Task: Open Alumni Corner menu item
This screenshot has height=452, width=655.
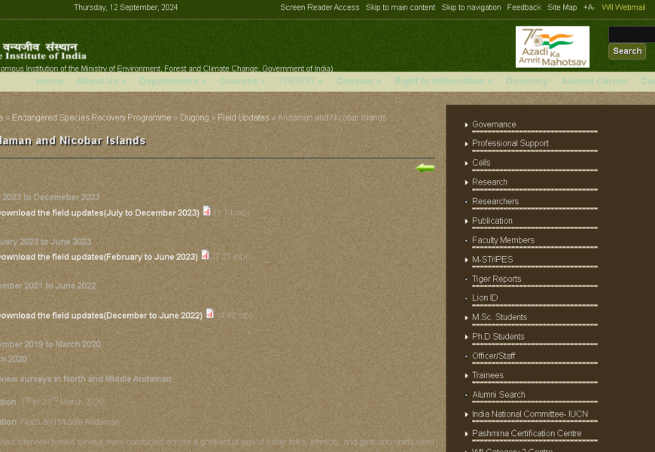Action: 594,81
